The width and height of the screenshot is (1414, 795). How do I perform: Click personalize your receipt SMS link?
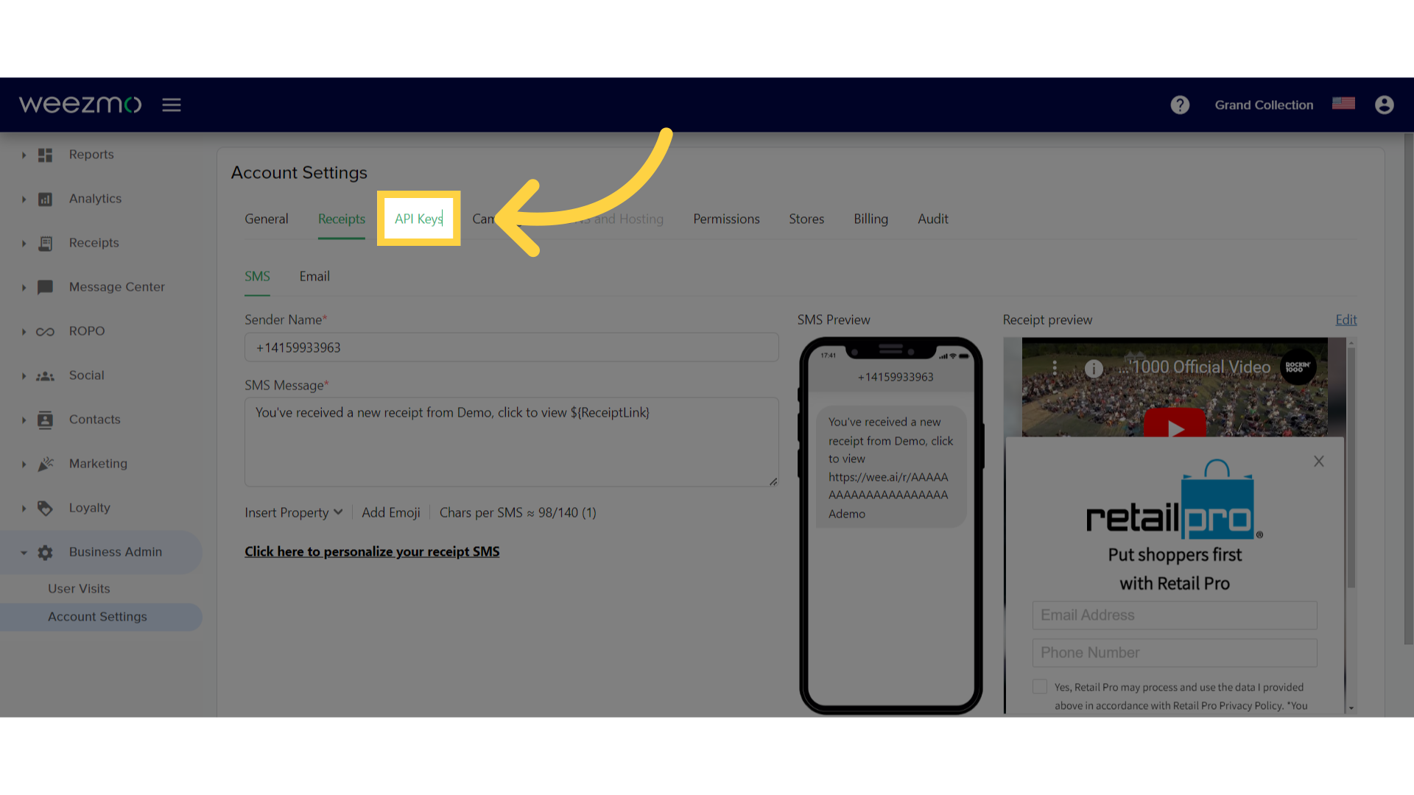372,551
